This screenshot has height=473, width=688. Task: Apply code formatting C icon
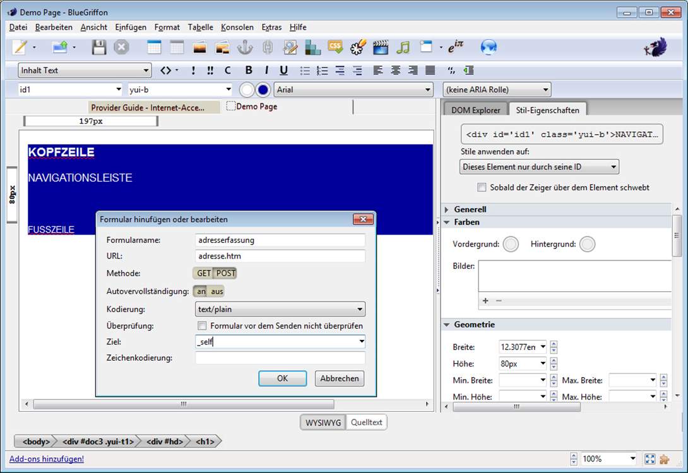(227, 70)
